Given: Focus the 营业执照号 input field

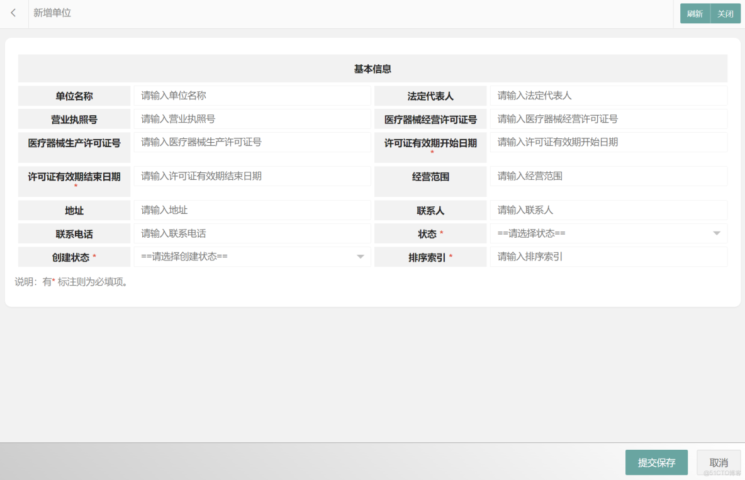Looking at the screenshot, I should coord(252,119).
